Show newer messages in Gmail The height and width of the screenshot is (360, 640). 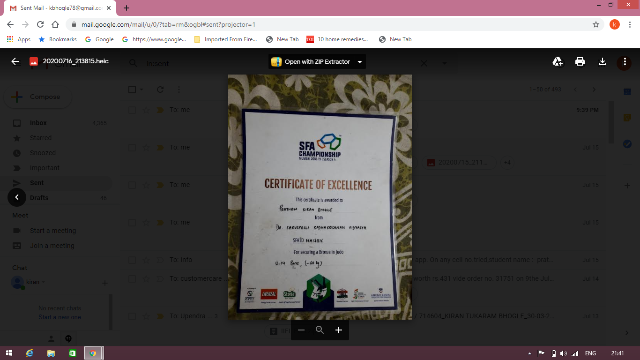[x=575, y=90]
